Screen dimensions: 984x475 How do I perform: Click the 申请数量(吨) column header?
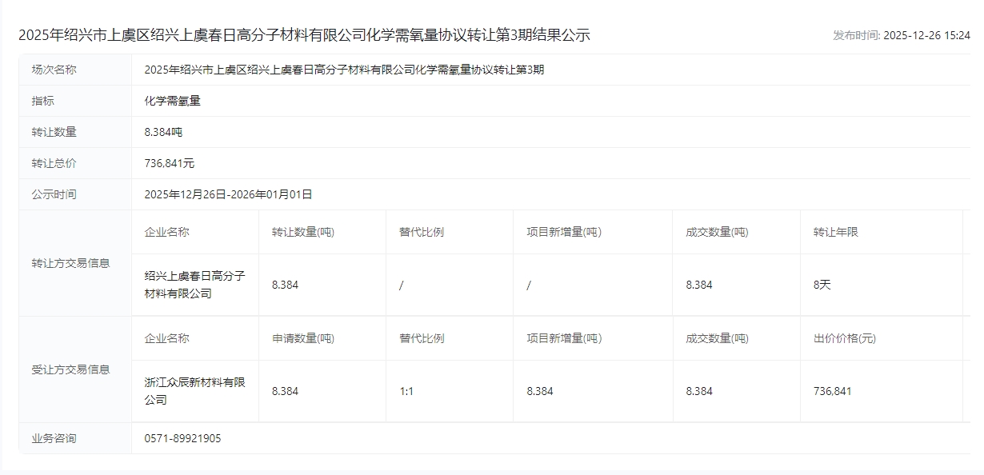coord(302,338)
